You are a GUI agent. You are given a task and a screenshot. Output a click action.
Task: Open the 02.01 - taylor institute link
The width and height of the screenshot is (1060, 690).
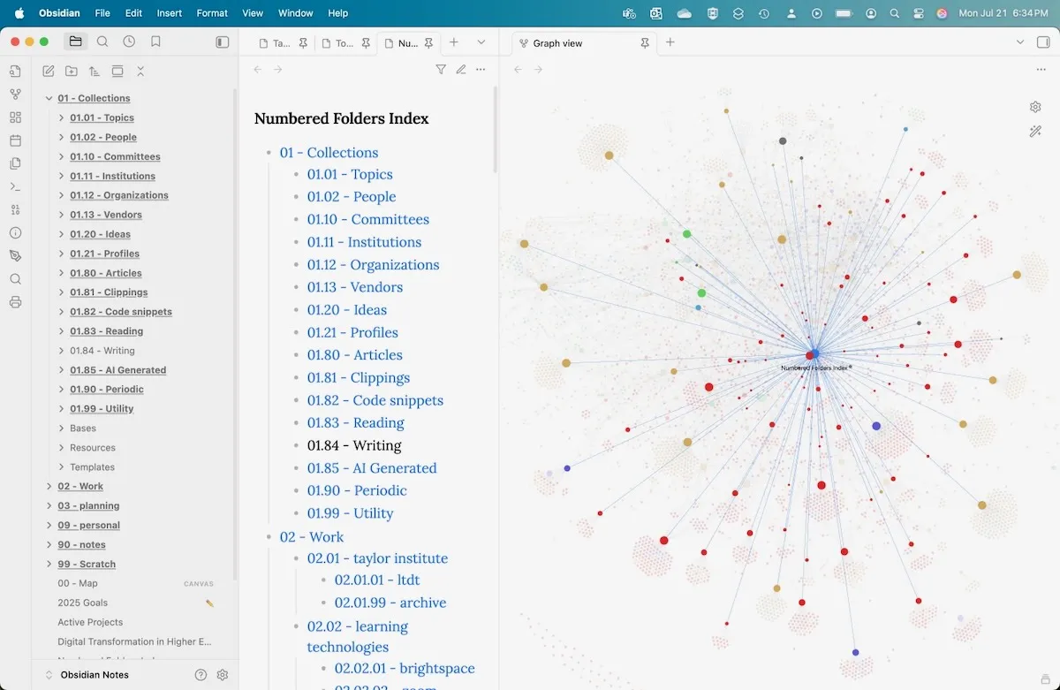click(x=377, y=558)
